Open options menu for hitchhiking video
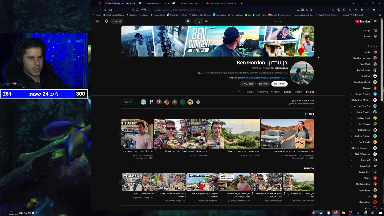Screen dimensions: 384x216 point(263,151)
